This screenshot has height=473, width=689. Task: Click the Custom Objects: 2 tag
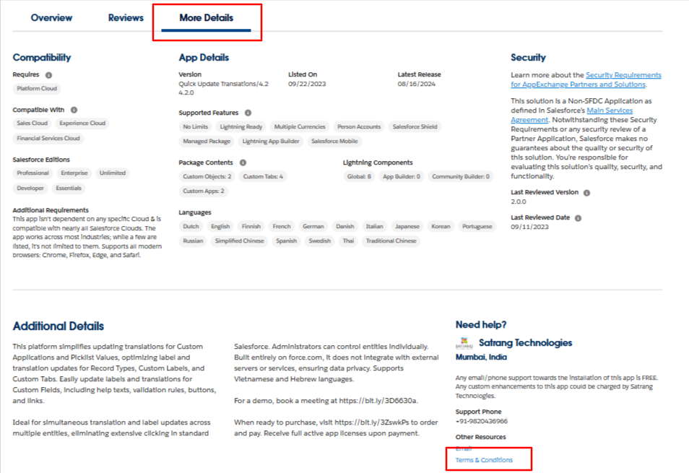tap(207, 176)
